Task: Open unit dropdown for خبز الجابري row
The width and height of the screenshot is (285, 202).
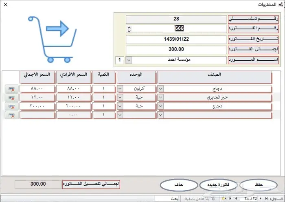Action: coord(120,97)
